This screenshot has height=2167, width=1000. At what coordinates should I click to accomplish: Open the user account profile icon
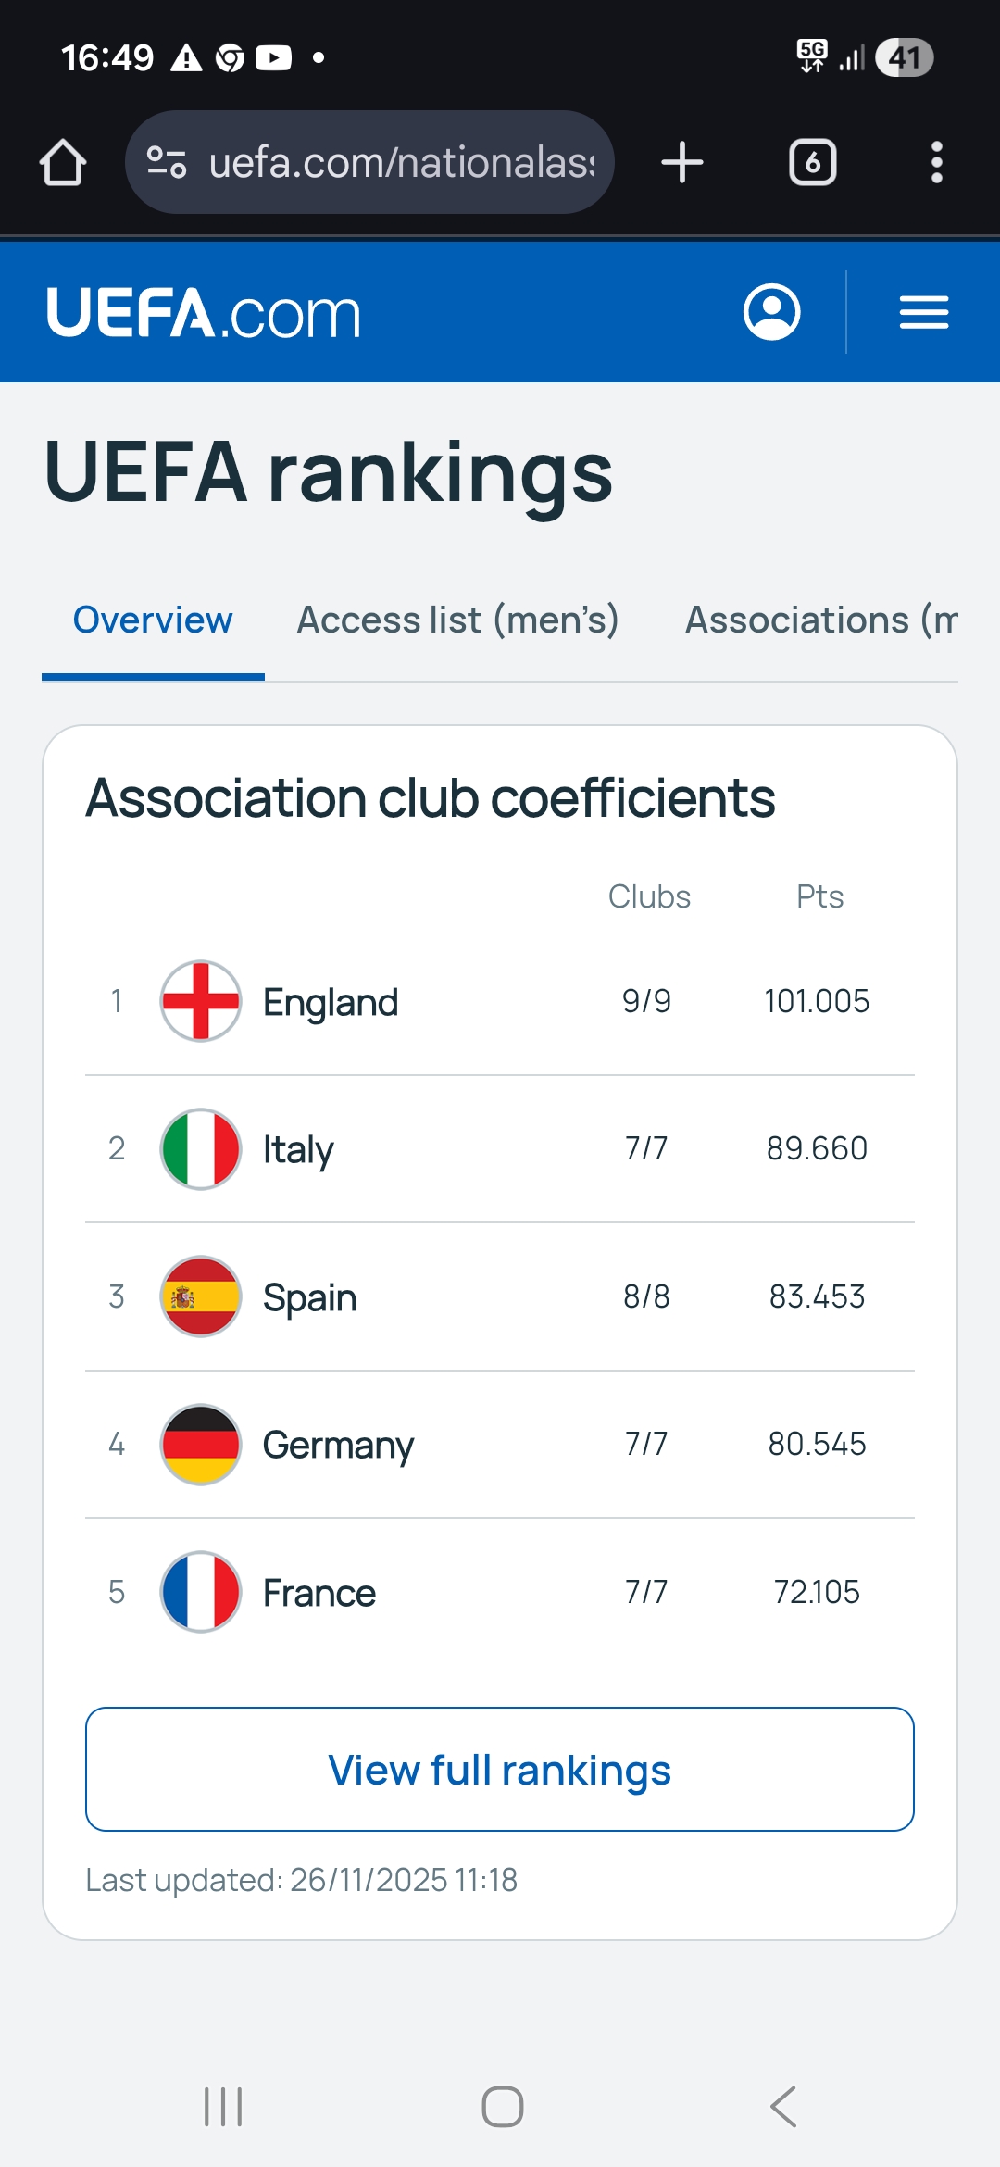coord(771,312)
